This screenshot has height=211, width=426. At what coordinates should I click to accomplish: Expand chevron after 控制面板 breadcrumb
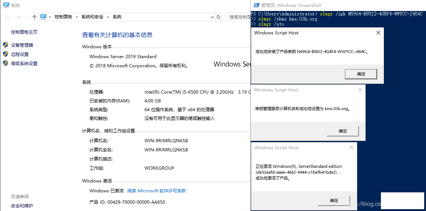(77, 17)
